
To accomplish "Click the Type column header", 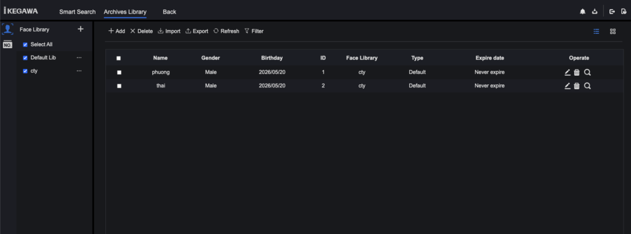I will 417,58.
